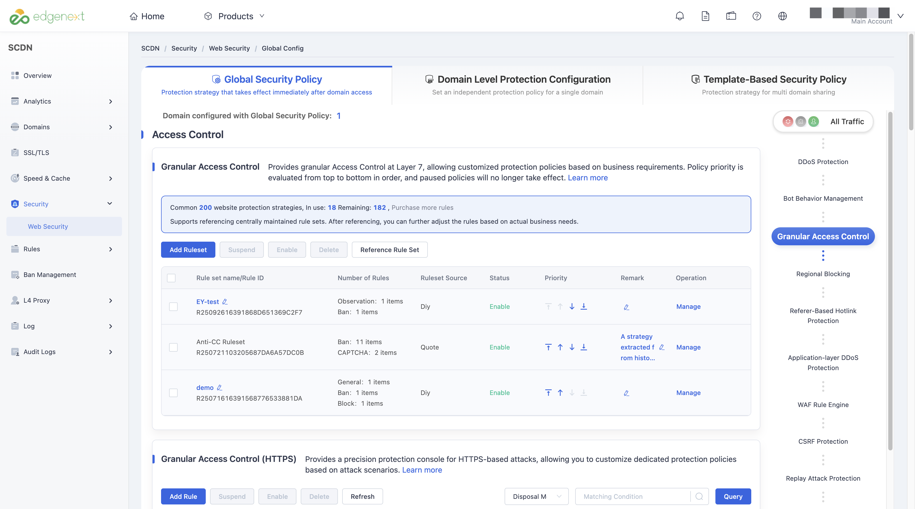Click the red attack traffic icon
915x509 pixels.
click(787, 121)
